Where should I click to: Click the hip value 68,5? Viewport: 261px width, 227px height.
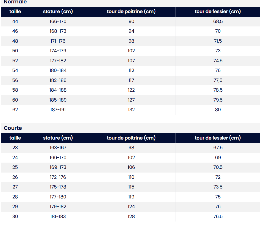(218, 21)
